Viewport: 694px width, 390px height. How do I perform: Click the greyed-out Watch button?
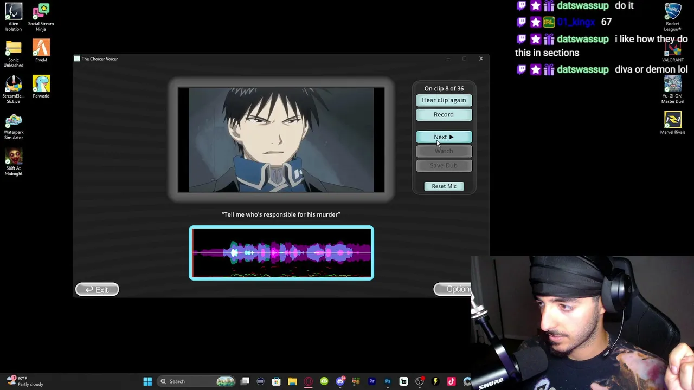pyautogui.click(x=444, y=151)
